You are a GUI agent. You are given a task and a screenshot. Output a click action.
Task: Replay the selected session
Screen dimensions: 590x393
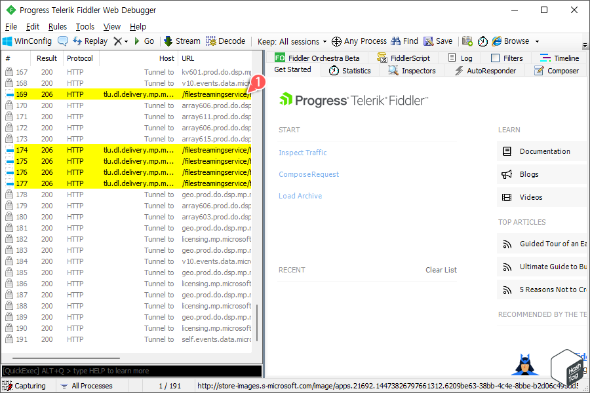pyautogui.click(x=90, y=41)
